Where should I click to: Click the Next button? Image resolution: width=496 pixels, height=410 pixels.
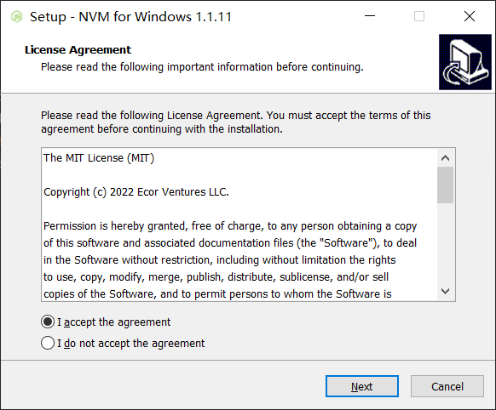pyautogui.click(x=362, y=386)
